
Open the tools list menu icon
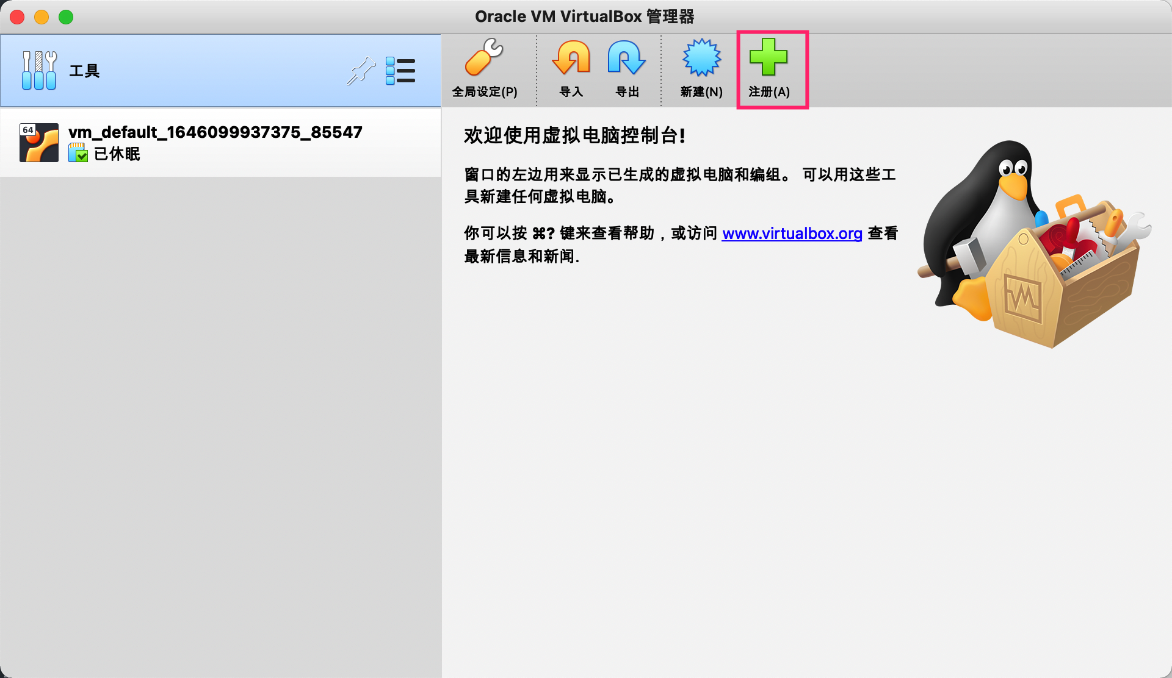point(400,71)
